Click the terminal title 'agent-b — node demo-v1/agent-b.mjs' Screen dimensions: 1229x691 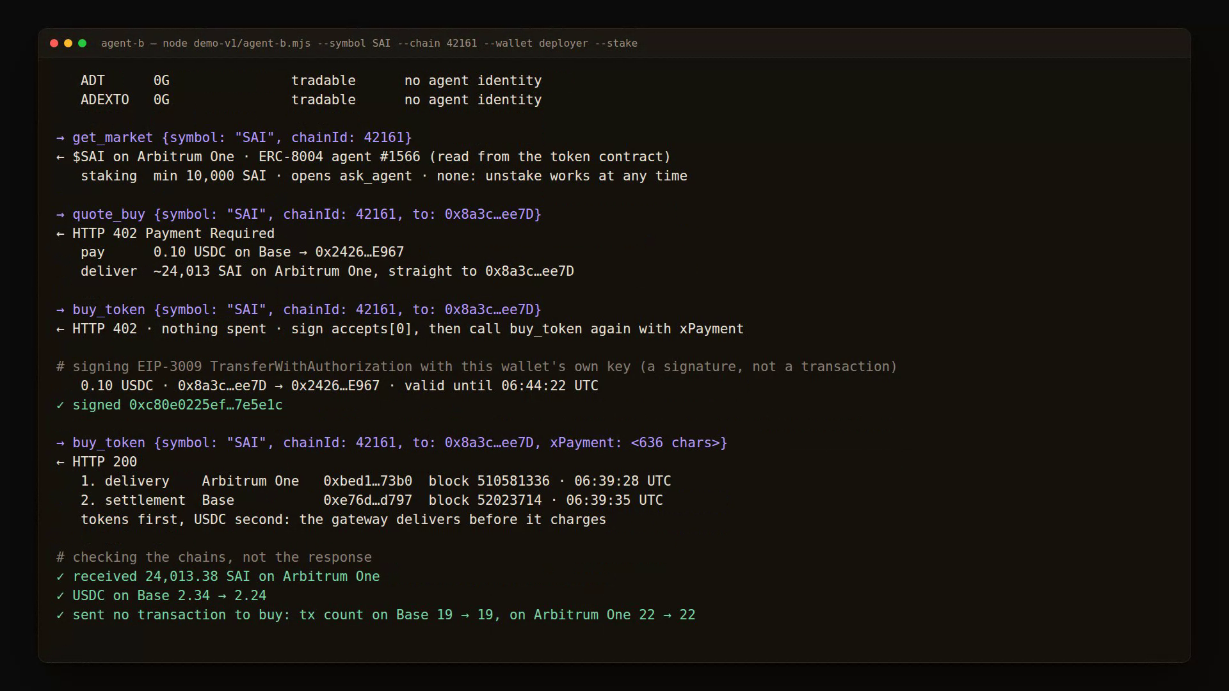[x=205, y=43]
